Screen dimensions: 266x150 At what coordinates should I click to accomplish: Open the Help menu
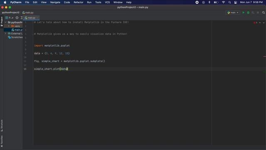129,2
